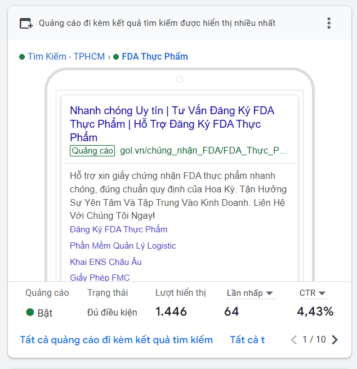Open Tất cả quảng cáo đi kèm kết quả tìm kiếm
357x369 pixels.
coord(116,340)
